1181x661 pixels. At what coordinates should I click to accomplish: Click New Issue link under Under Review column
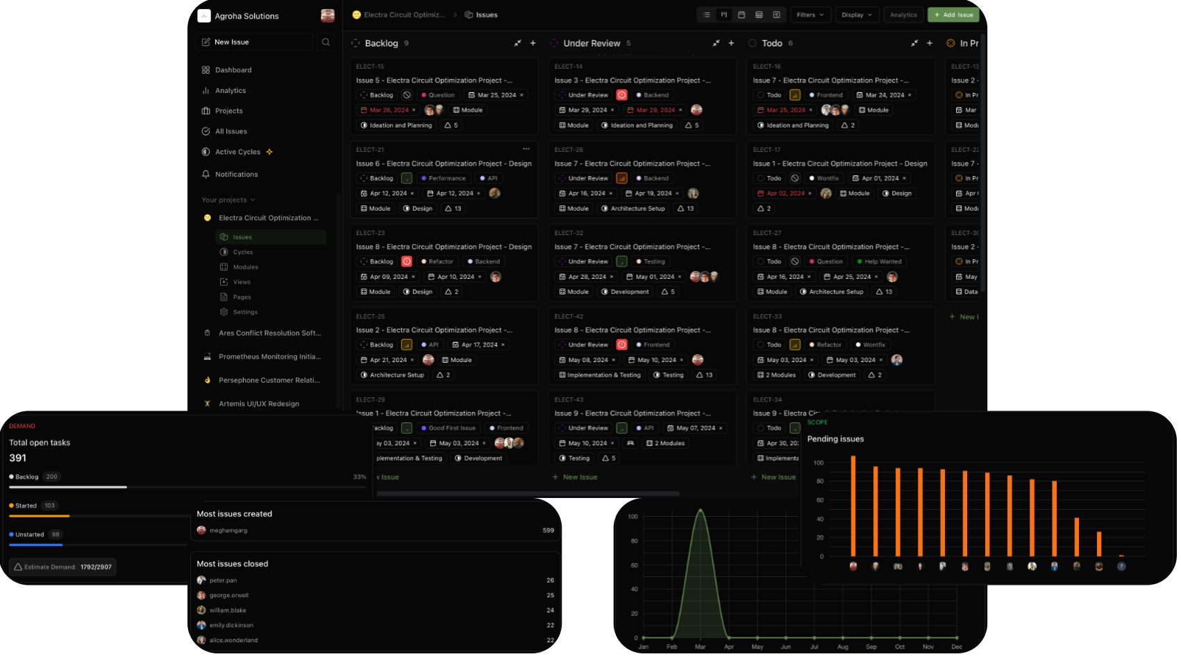click(x=575, y=477)
